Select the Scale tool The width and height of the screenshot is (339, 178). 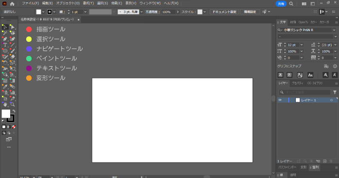click(13, 63)
